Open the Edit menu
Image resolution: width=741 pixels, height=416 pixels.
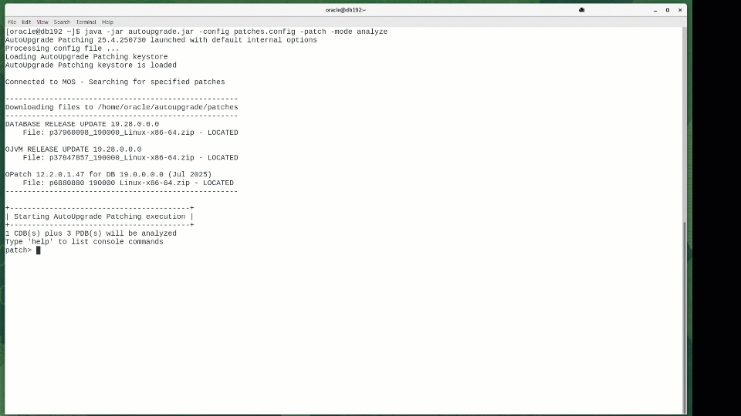pos(26,22)
